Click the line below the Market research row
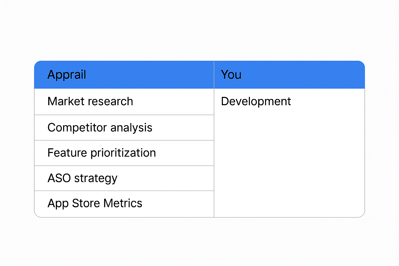 124,115
